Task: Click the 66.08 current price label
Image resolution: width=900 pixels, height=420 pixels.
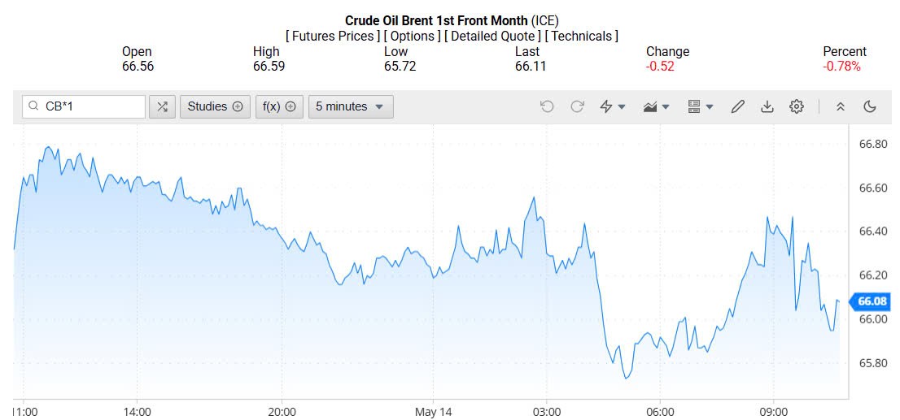Action: (872, 301)
